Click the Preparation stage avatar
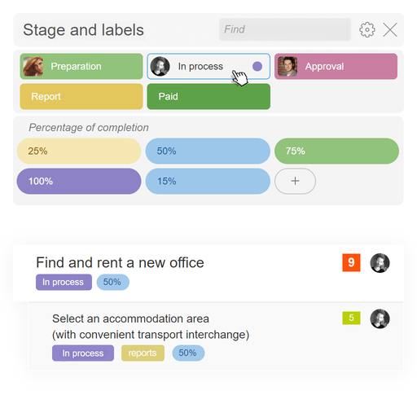The width and height of the screenshot is (417, 417). pos(33,66)
